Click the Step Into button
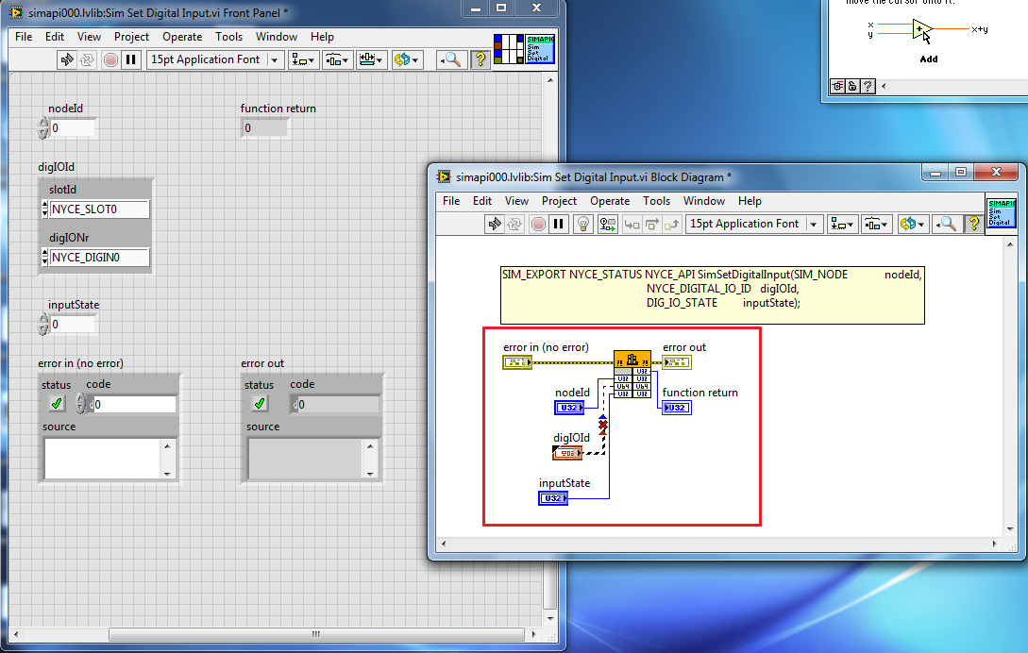 click(x=632, y=225)
